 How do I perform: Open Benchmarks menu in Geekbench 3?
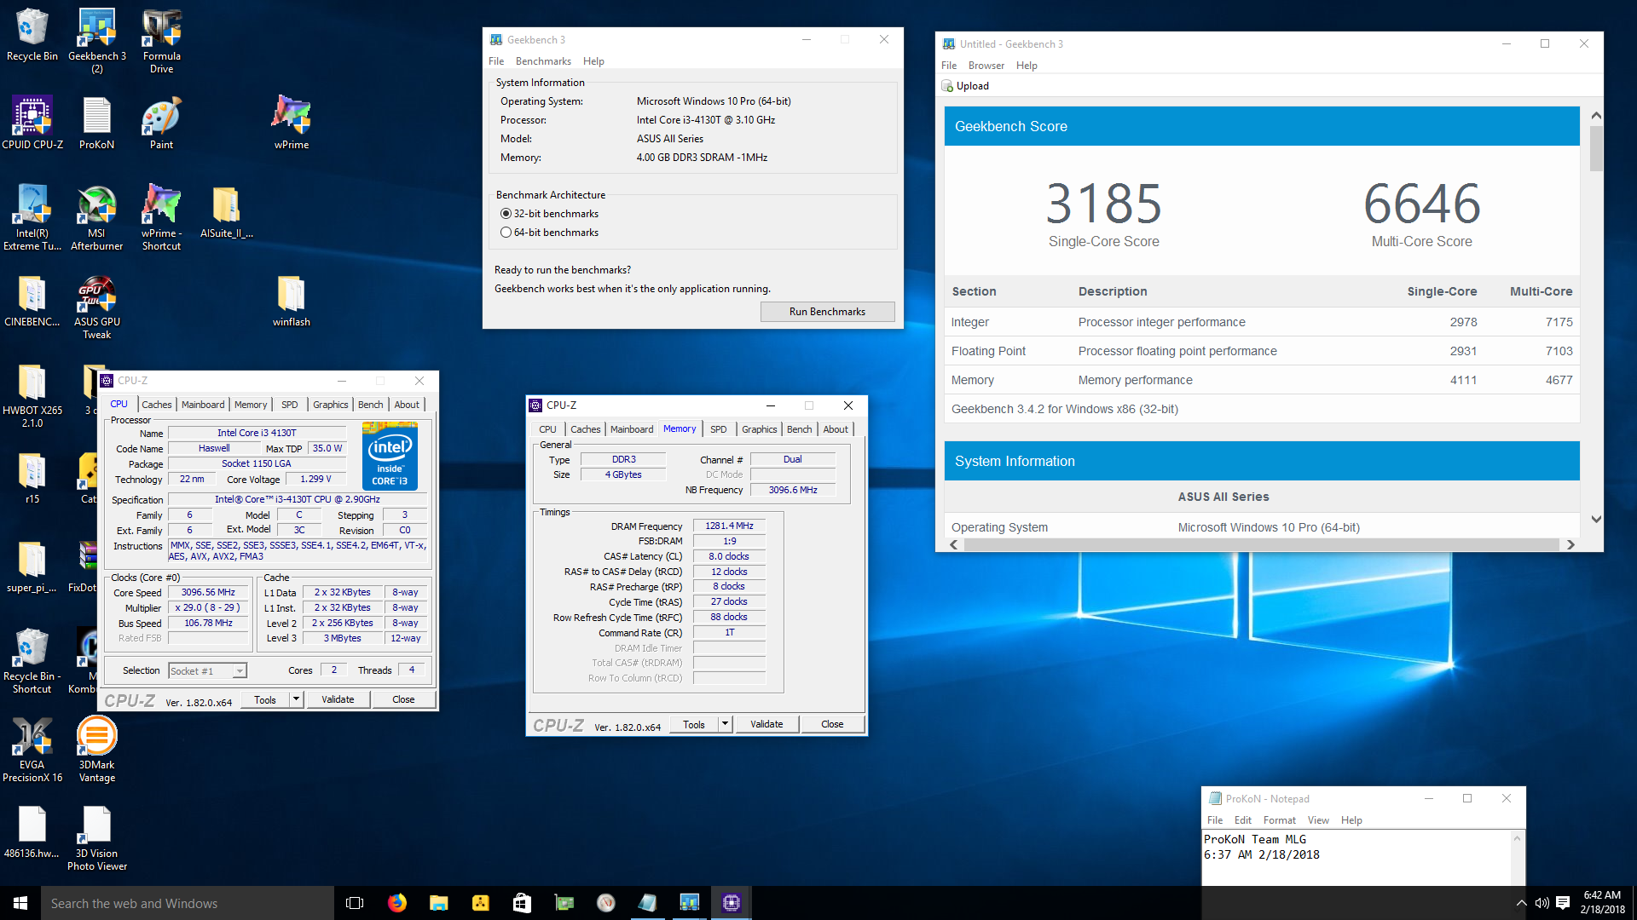tap(543, 61)
